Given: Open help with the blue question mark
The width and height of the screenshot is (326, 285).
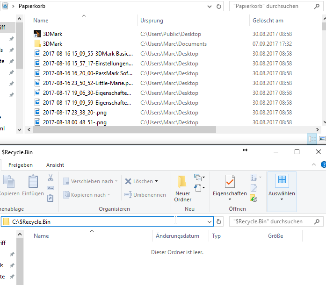Looking at the screenshot, I should click(x=323, y=165).
